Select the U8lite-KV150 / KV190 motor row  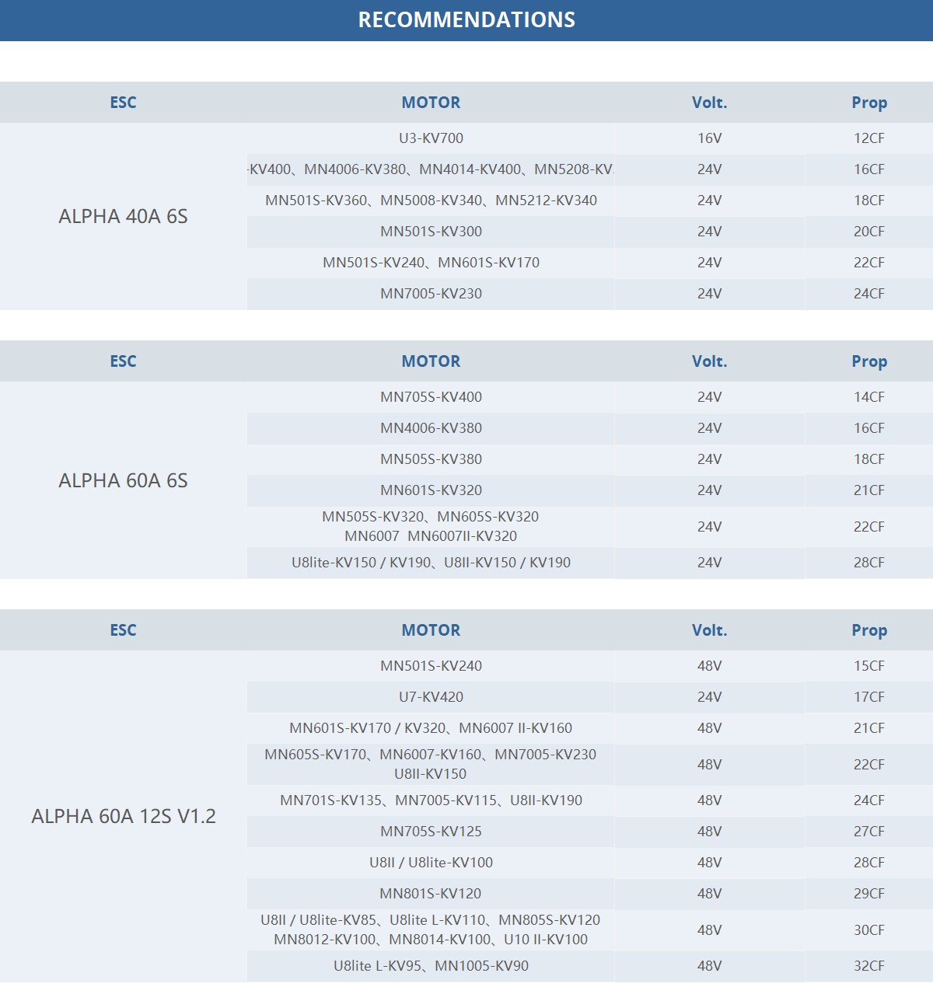tap(431, 563)
